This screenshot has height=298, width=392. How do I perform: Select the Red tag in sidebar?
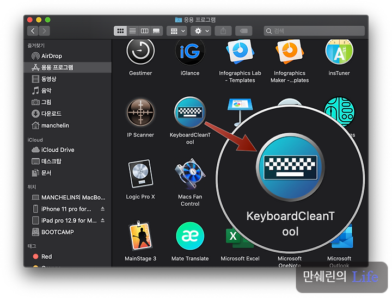pyautogui.click(x=68, y=257)
